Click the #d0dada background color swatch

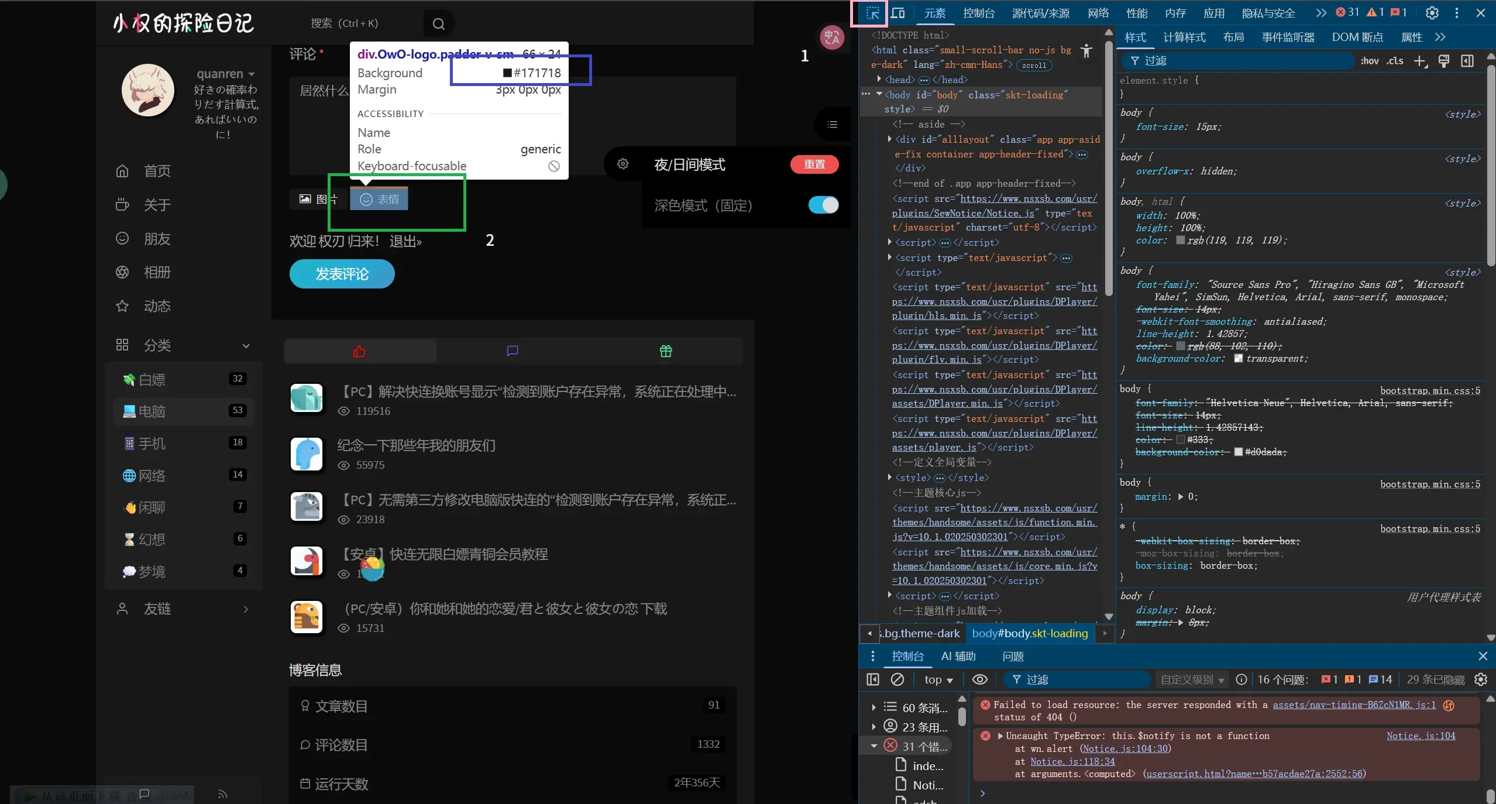pyautogui.click(x=1238, y=452)
